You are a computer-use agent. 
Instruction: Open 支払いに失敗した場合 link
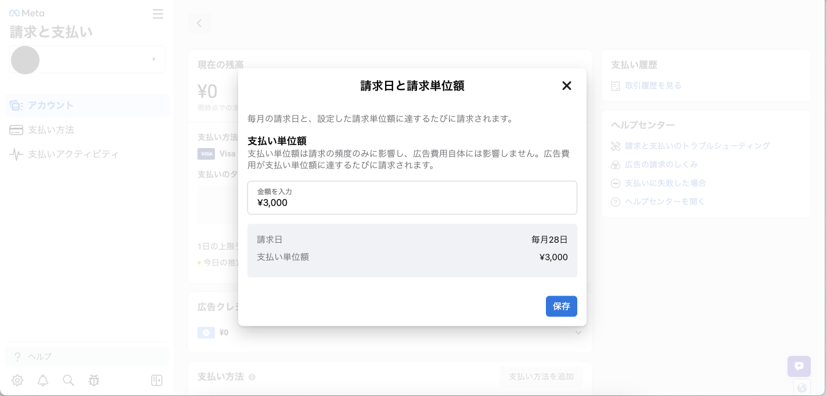pyautogui.click(x=666, y=183)
